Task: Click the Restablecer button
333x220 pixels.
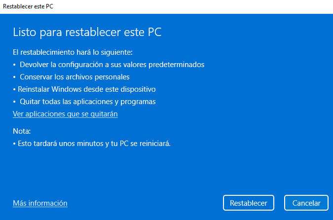Action: click(x=249, y=203)
